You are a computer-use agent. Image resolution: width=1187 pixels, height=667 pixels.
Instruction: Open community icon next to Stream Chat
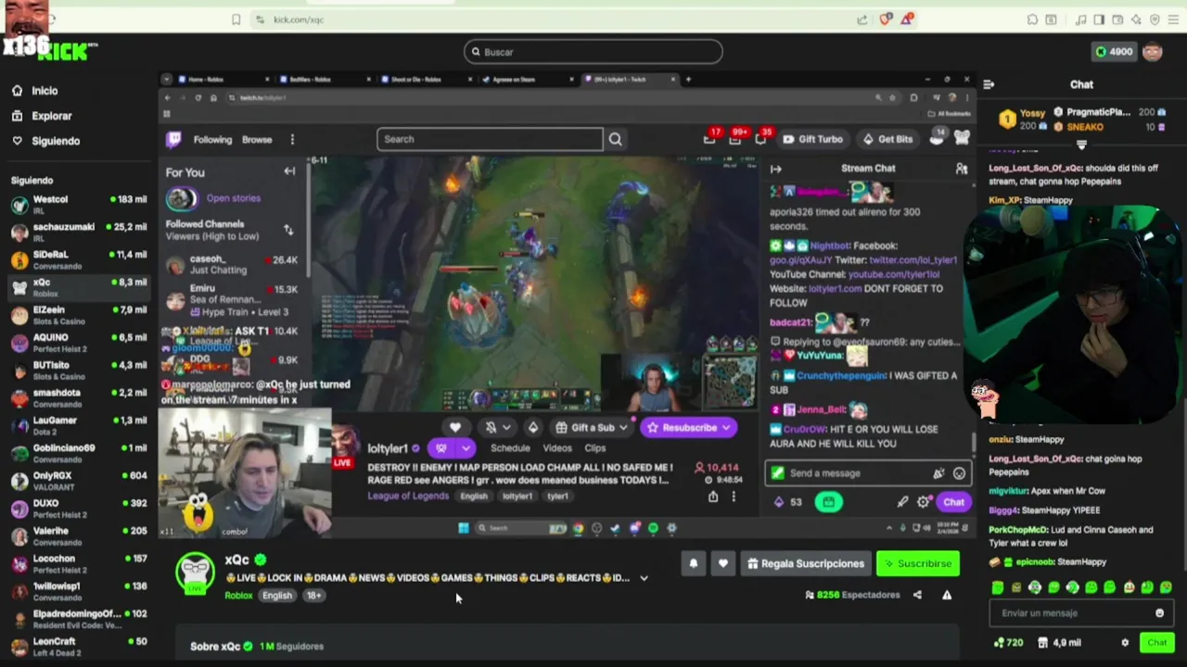(962, 169)
